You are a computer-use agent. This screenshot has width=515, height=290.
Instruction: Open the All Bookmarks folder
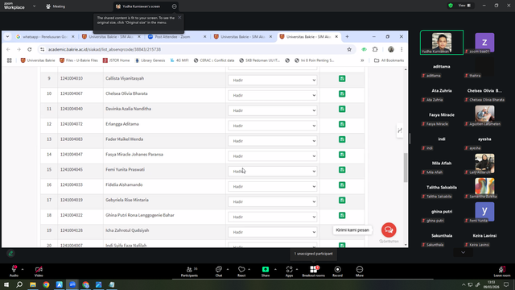pyautogui.click(x=389, y=60)
